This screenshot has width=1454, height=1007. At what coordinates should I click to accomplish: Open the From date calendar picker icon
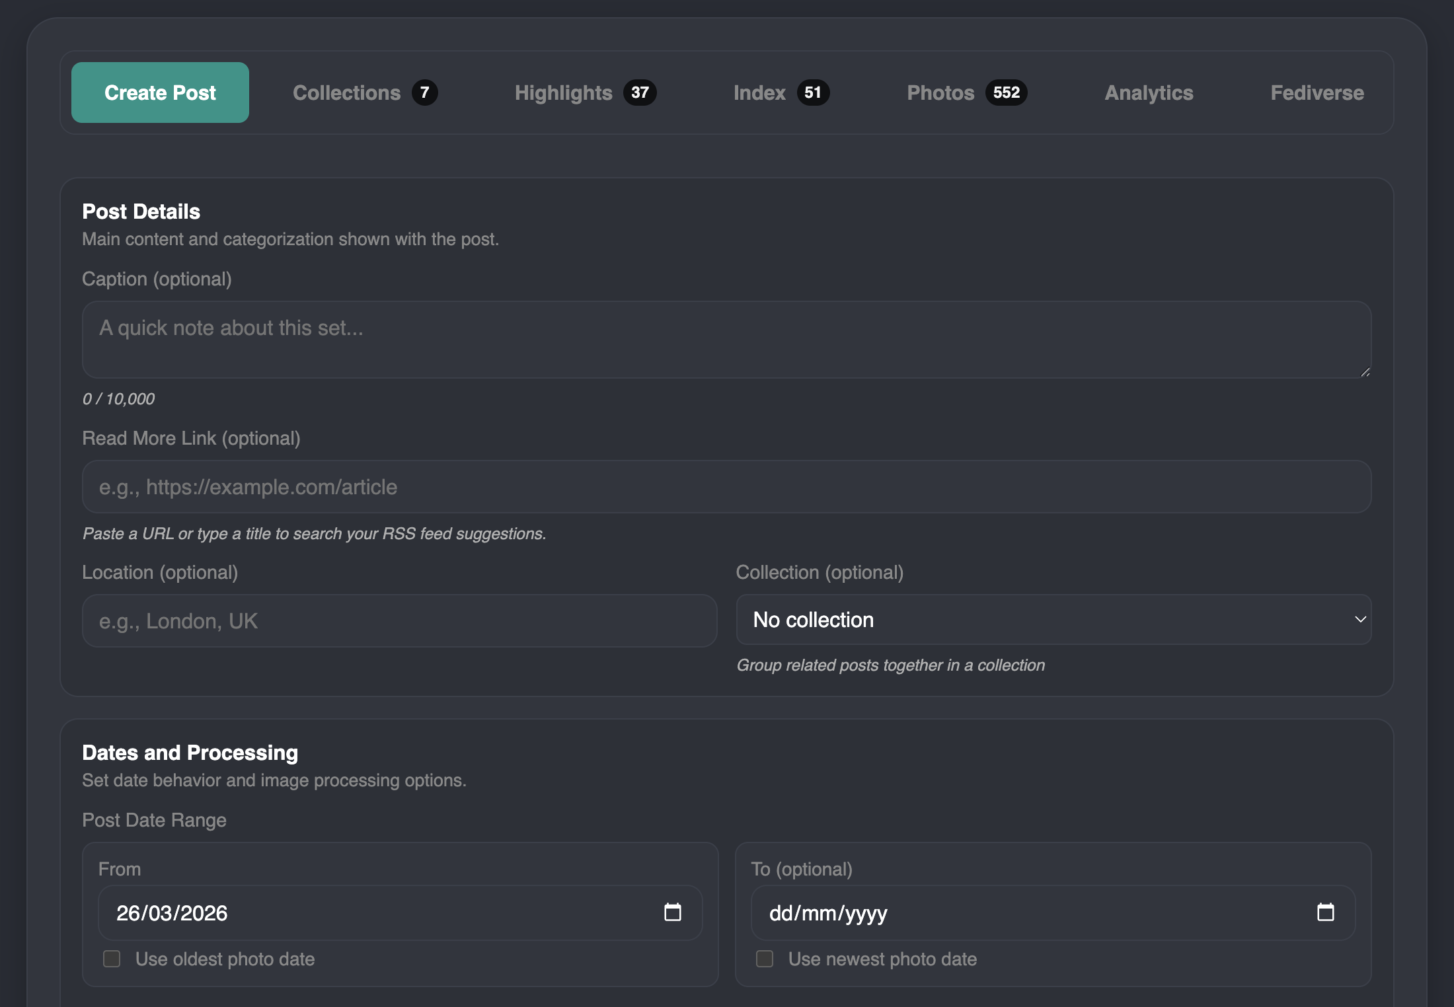pos(672,913)
